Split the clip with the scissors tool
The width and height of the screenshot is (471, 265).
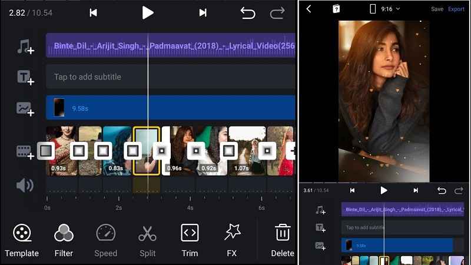click(147, 240)
